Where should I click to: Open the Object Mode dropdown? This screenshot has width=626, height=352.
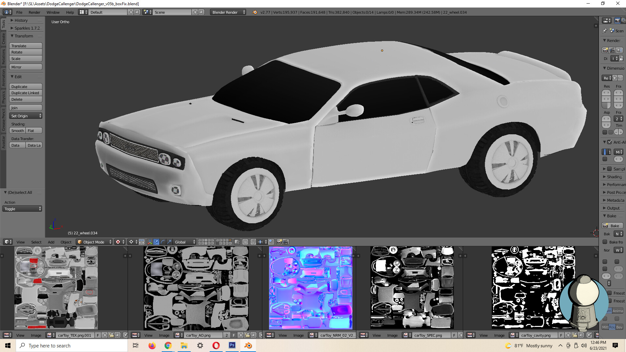(94, 242)
